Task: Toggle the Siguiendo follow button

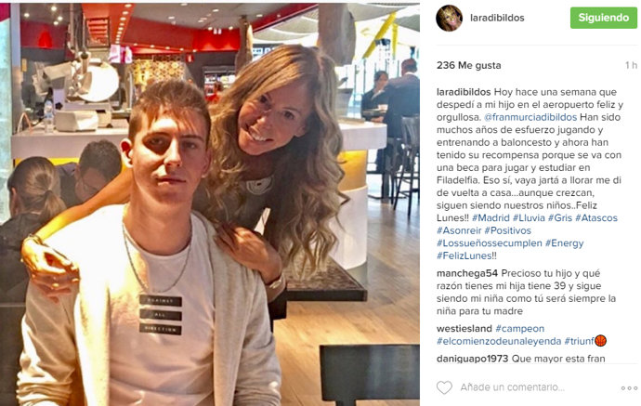Action: [x=604, y=18]
